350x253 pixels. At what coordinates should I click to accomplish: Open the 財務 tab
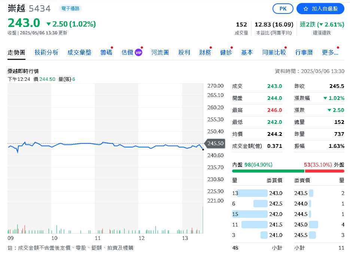tap(205, 52)
